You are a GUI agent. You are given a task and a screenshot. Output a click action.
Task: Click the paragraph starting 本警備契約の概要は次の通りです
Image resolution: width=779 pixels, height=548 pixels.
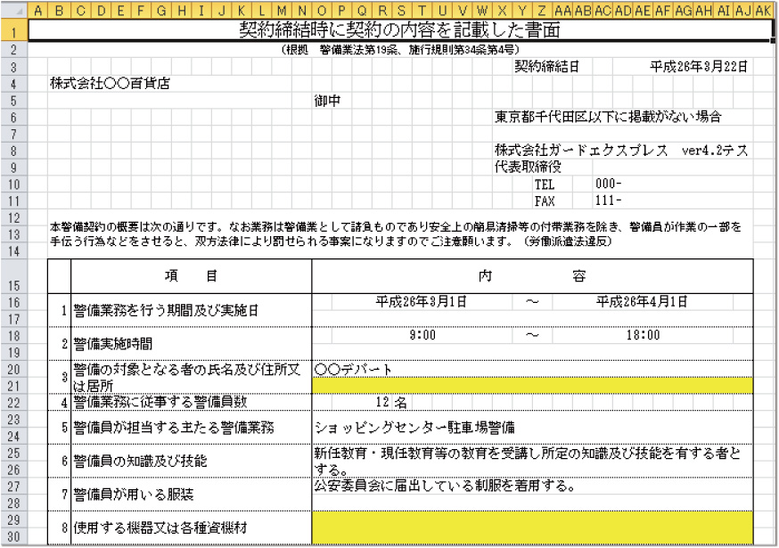(x=396, y=227)
